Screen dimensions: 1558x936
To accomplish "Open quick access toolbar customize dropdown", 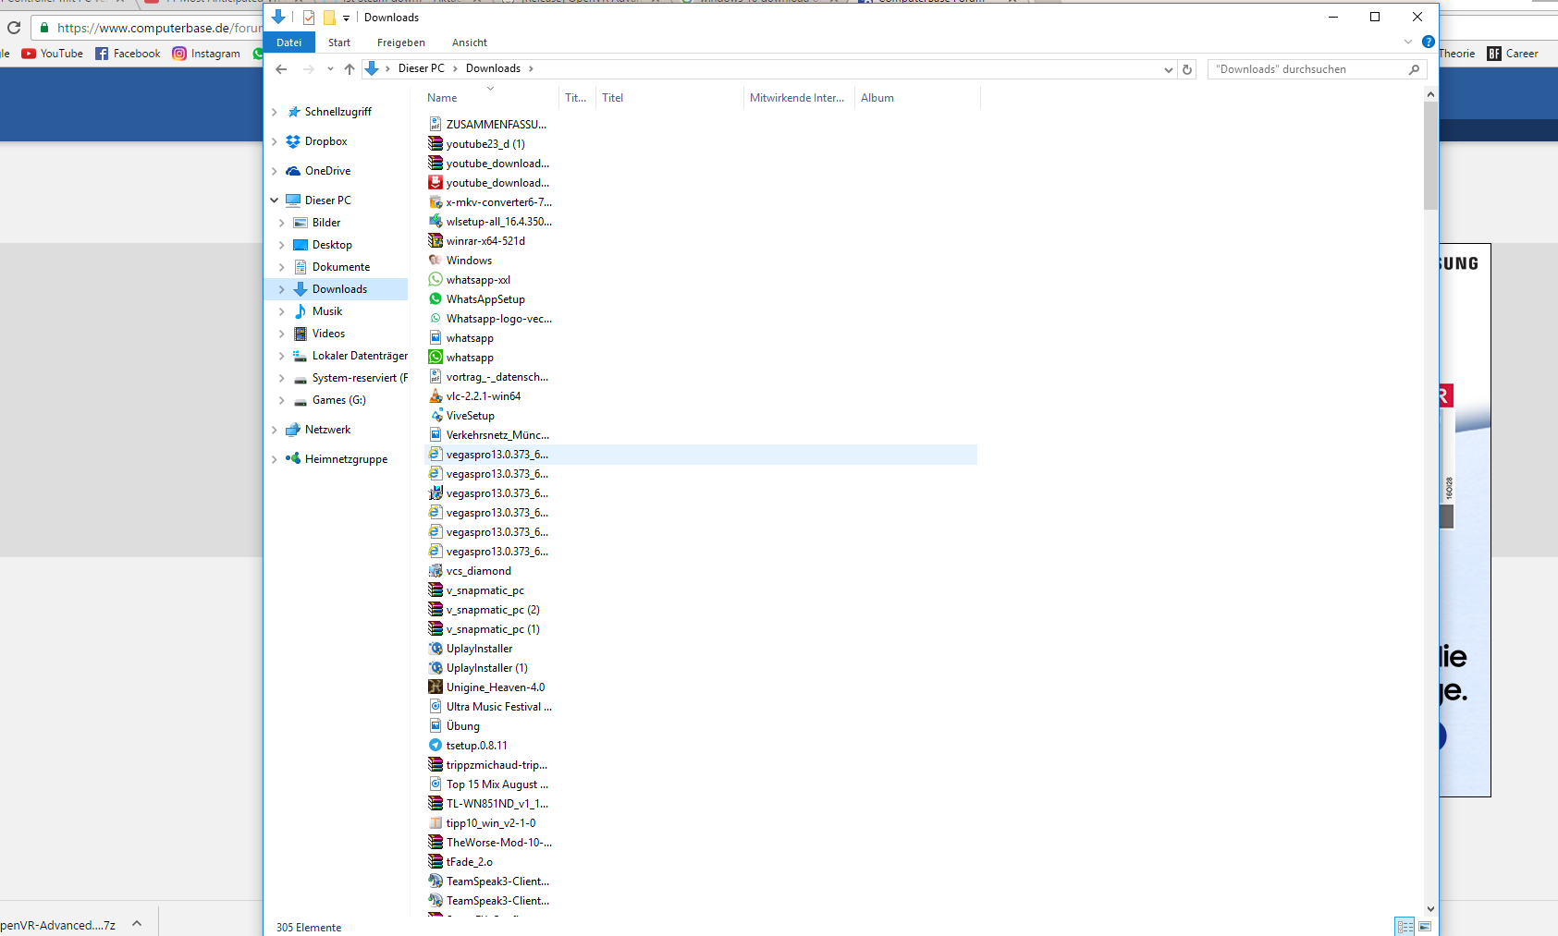I will point(347,18).
